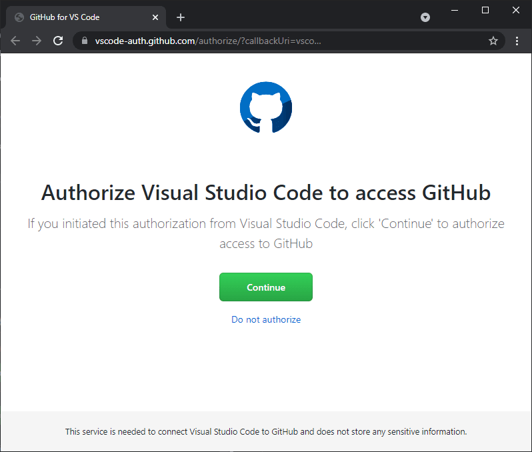Screen dimensions: 532x452
Task: Open a new tab with the plus button
Action: 181,17
